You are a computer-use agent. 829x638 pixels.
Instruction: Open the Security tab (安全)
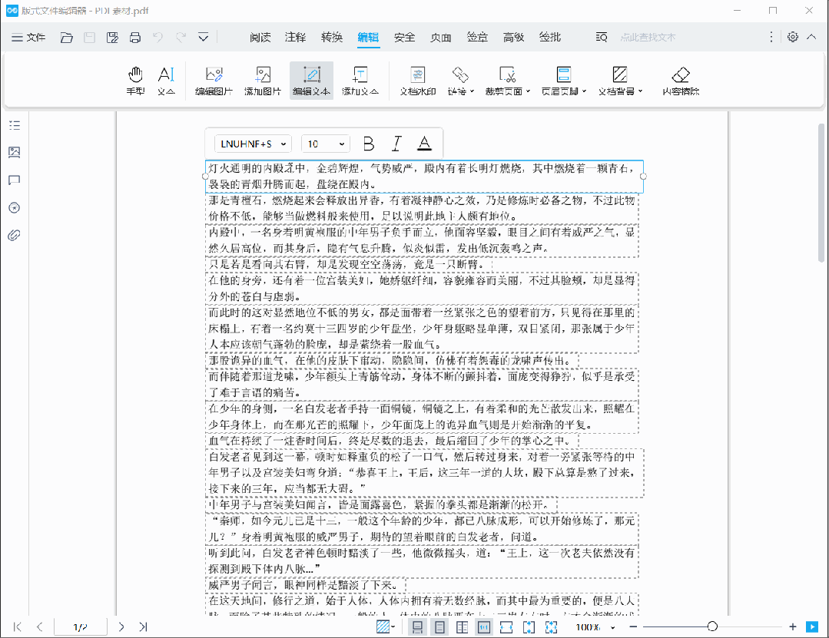tap(404, 37)
